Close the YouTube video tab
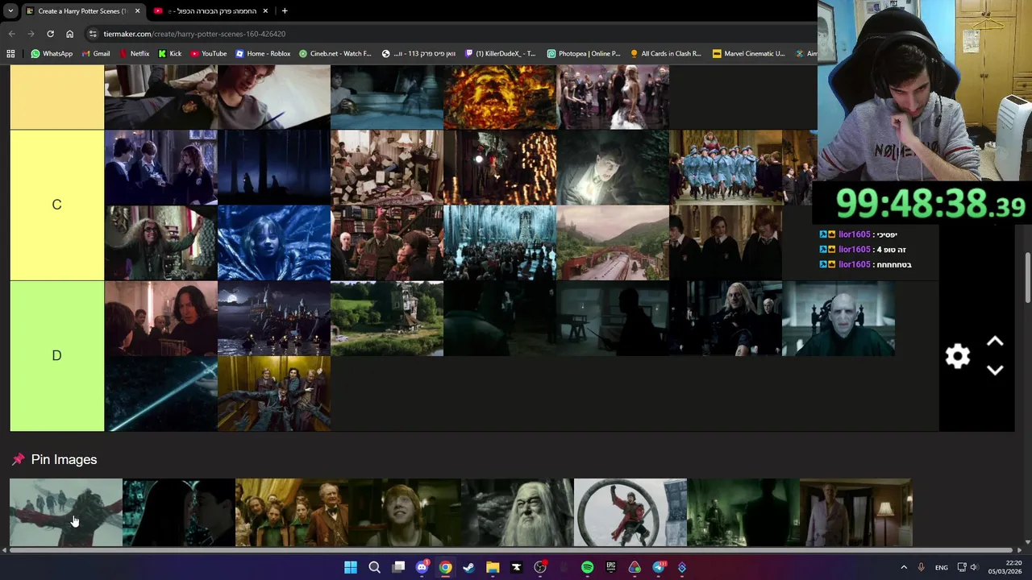The height and width of the screenshot is (580, 1032). (x=265, y=11)
